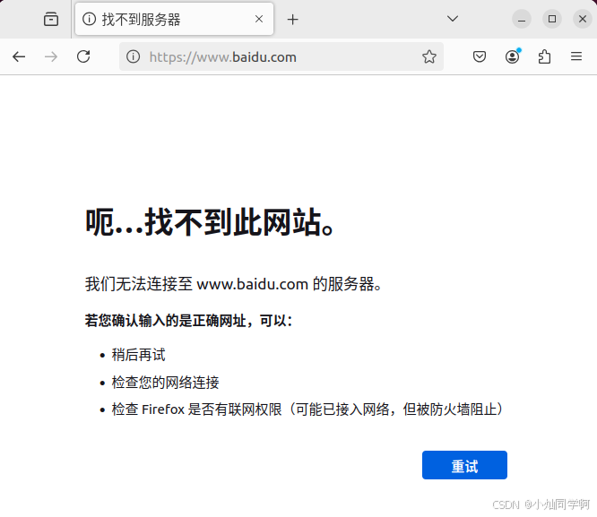Open Firefox View recent browsing icon

tap(50, 19)
